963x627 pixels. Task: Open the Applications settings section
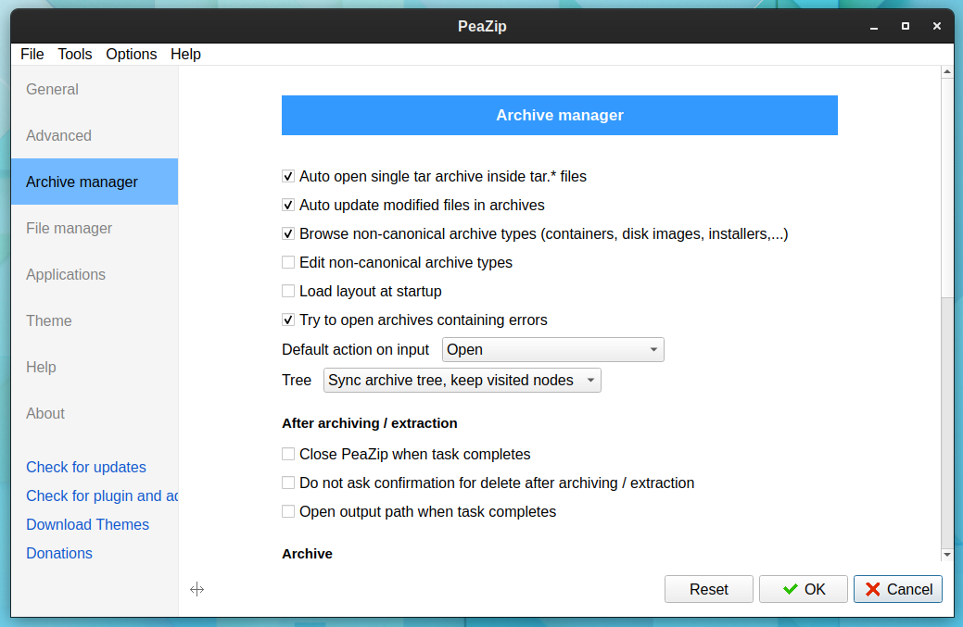[x=95, y=275]
